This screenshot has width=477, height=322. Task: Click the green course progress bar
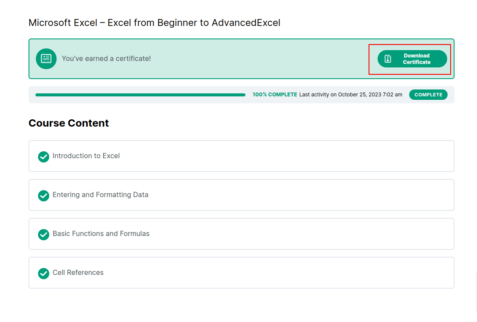pos(140,95)
